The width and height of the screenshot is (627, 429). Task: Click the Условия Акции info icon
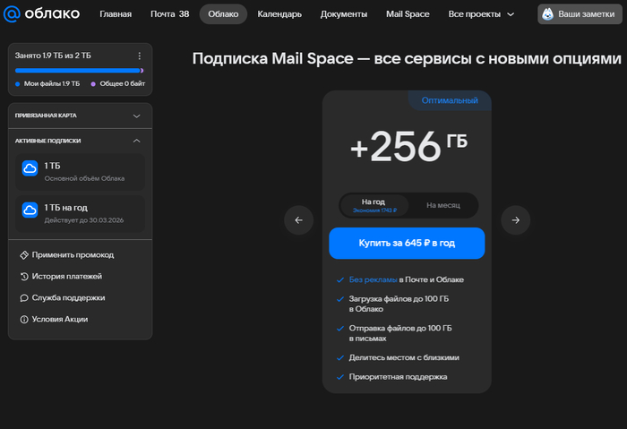point(23,320)
